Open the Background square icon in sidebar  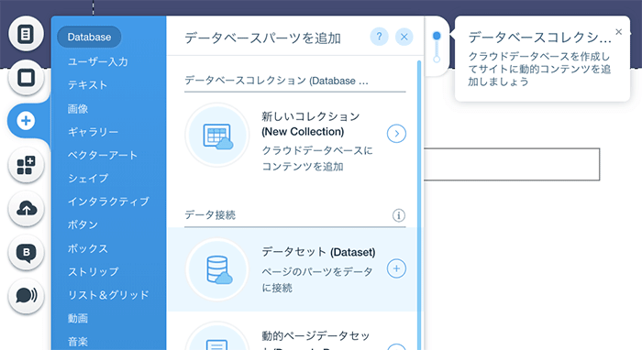(x=26, y=77)
